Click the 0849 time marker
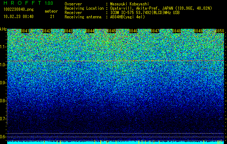This screenshot has height=144, width=227. 198,31
